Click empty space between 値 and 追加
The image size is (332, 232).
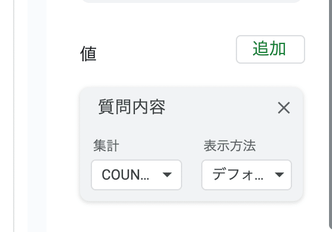pos(166,53)
